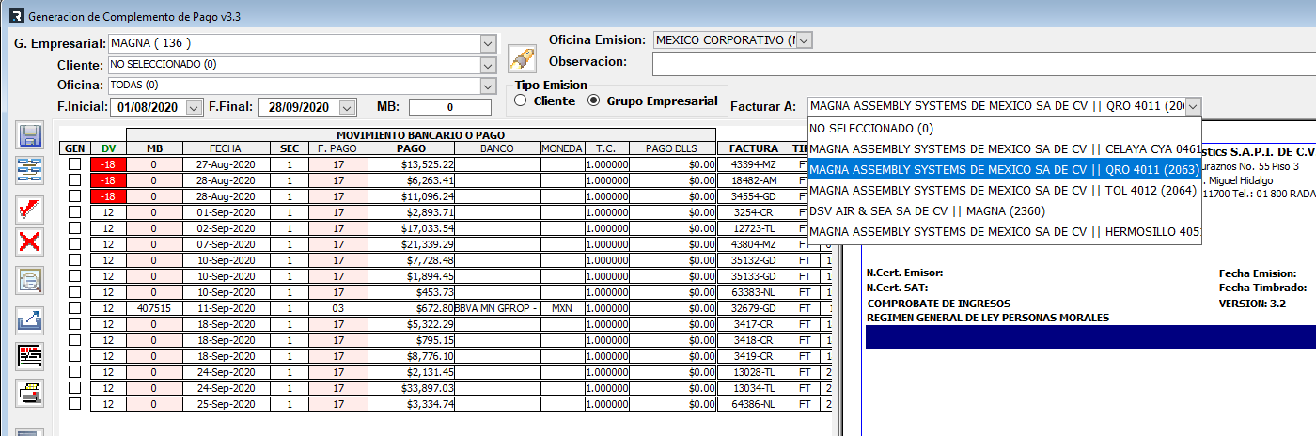This screenshot has height=436, width=1316.
Task: Click factura cell 13034-TL
Action: point(753,388)
